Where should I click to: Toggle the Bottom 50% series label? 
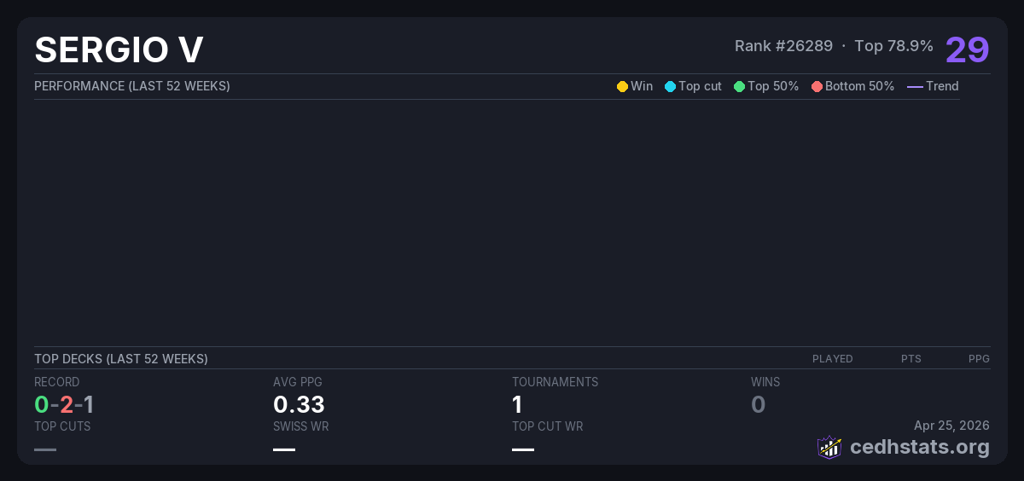[x=859, y=86]
